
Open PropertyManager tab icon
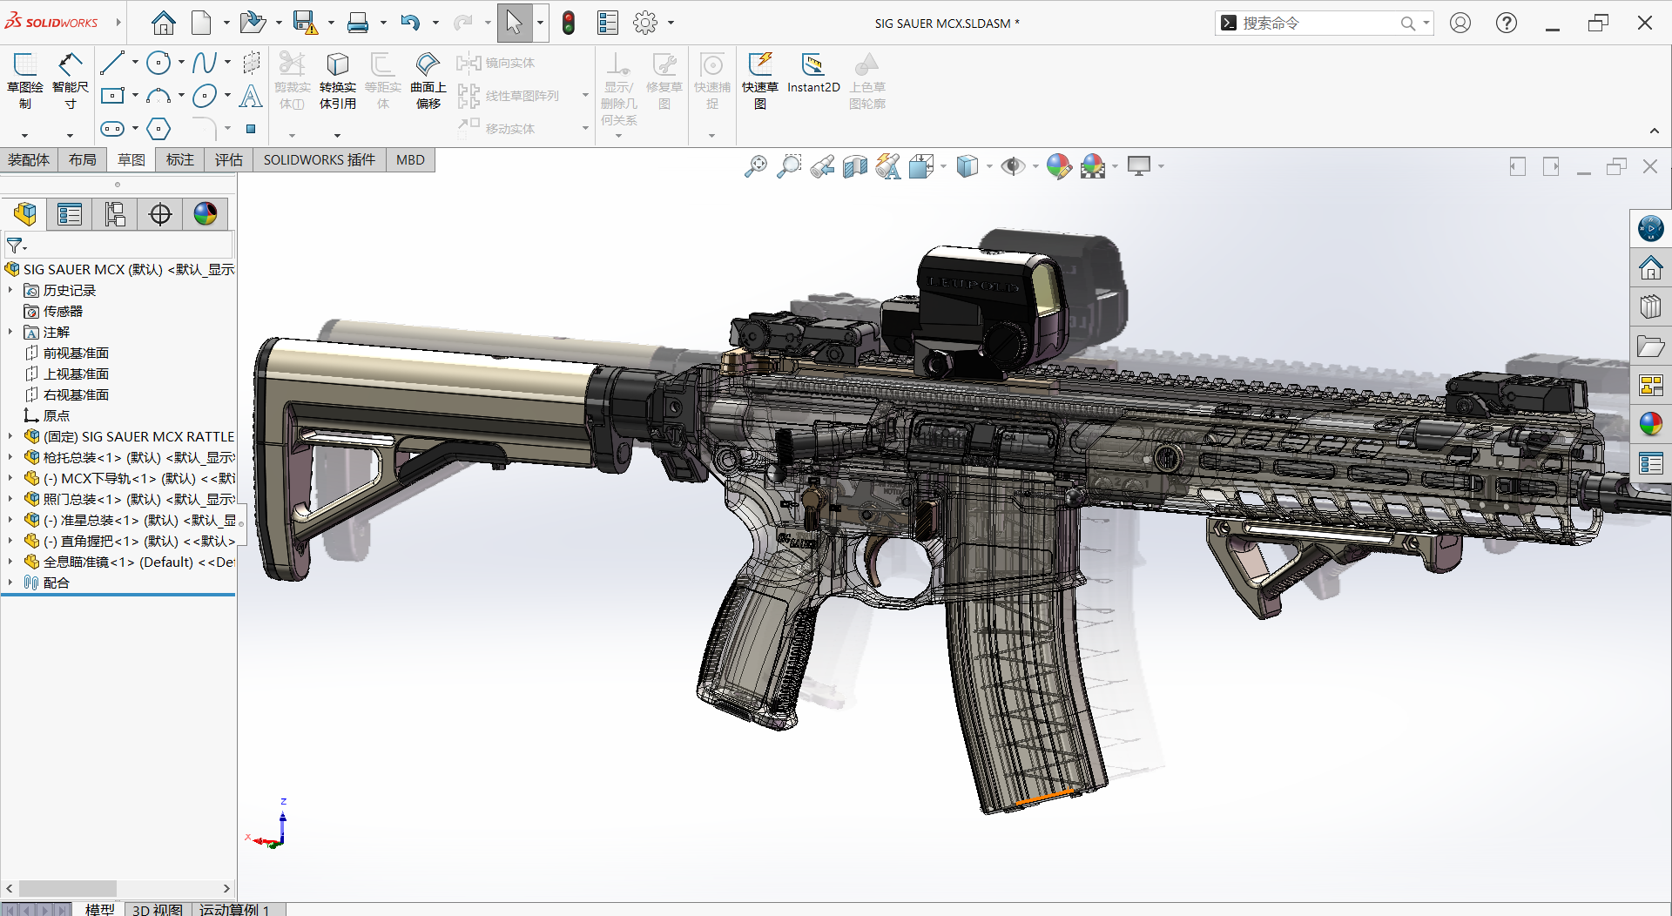pyautogui.click(x=69, y=214)
